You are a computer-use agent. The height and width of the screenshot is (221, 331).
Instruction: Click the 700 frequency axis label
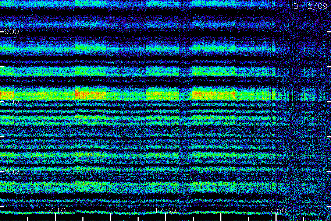click(12, 102)
